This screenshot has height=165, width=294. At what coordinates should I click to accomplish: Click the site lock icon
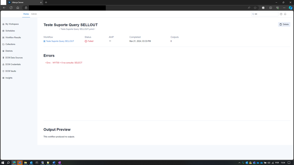26,8
